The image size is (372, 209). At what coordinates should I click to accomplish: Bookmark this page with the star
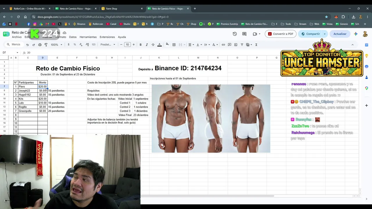(x=326, y=17)
